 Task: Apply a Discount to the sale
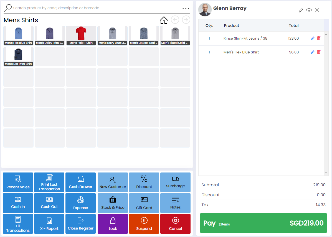click(x=144, y=182)
